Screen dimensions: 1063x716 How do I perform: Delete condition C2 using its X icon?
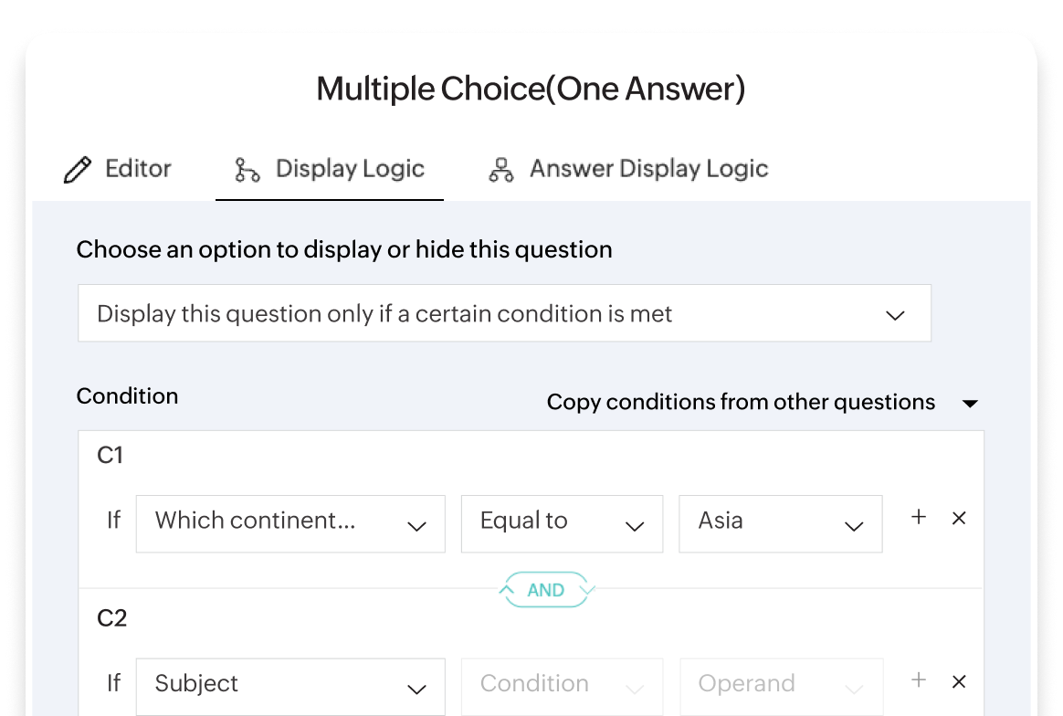pos(959,681)
